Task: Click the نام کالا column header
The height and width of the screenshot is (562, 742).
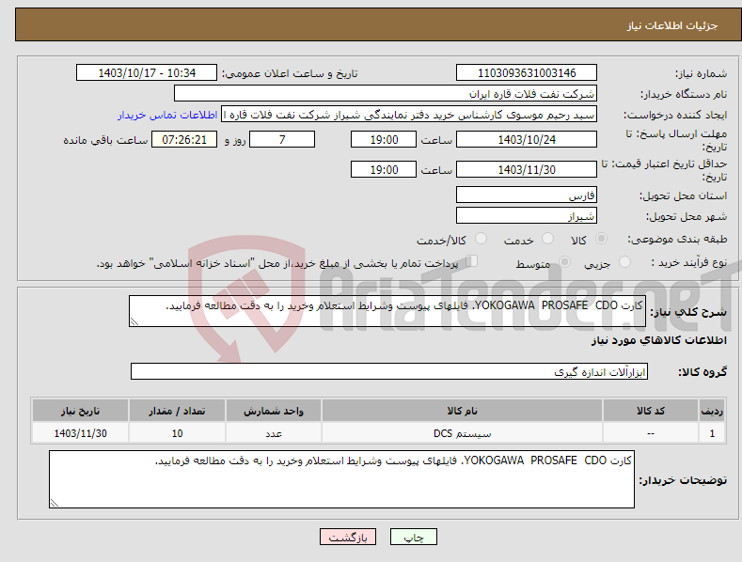Action: 462,411
